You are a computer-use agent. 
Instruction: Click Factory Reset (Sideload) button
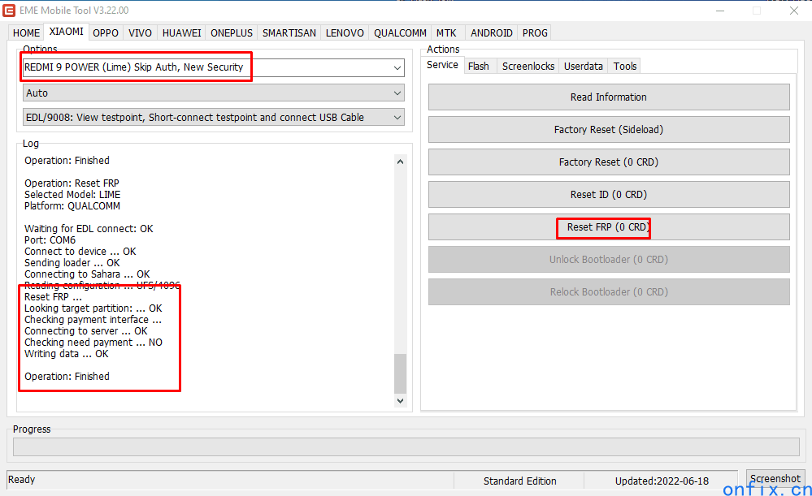(609, 130)
